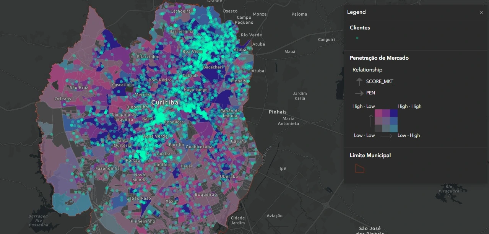
Task: Click the Canguiri map label
Action: [327, 39]
